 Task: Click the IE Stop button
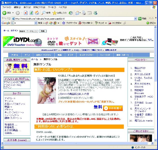point(26,13)
